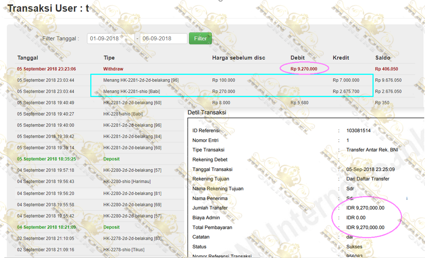The image size is (425, 258).
Task: Focus the end date field 06-09-2018
Action: click(163, 38)
